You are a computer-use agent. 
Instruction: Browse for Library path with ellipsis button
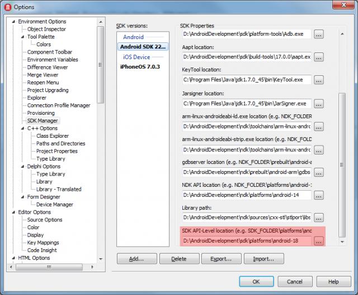[319, 217]
